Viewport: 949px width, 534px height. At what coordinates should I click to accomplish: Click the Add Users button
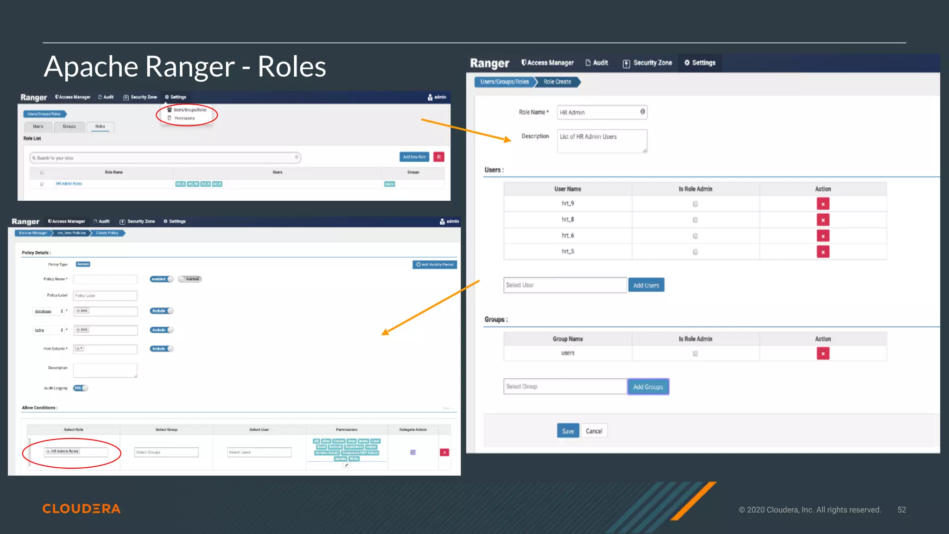click(x=645, y=285)
